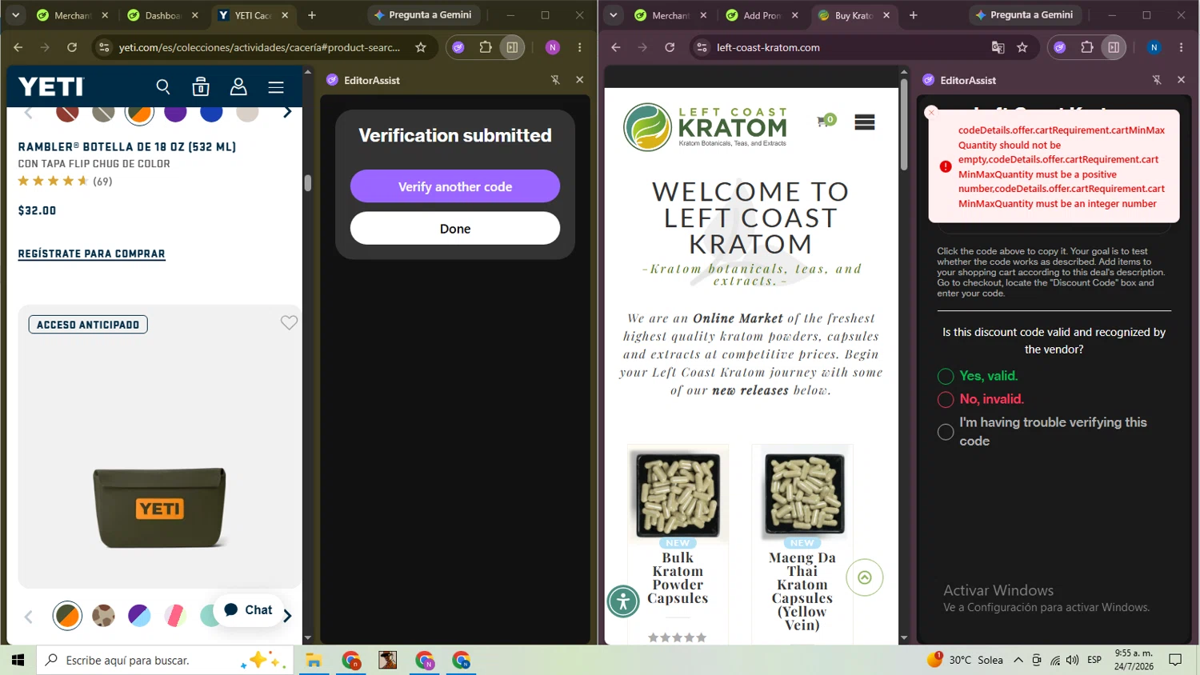The width and height of the screenshot is (1200, 675).
Task: Open volume control in system tray
Action: [1073, 660]
